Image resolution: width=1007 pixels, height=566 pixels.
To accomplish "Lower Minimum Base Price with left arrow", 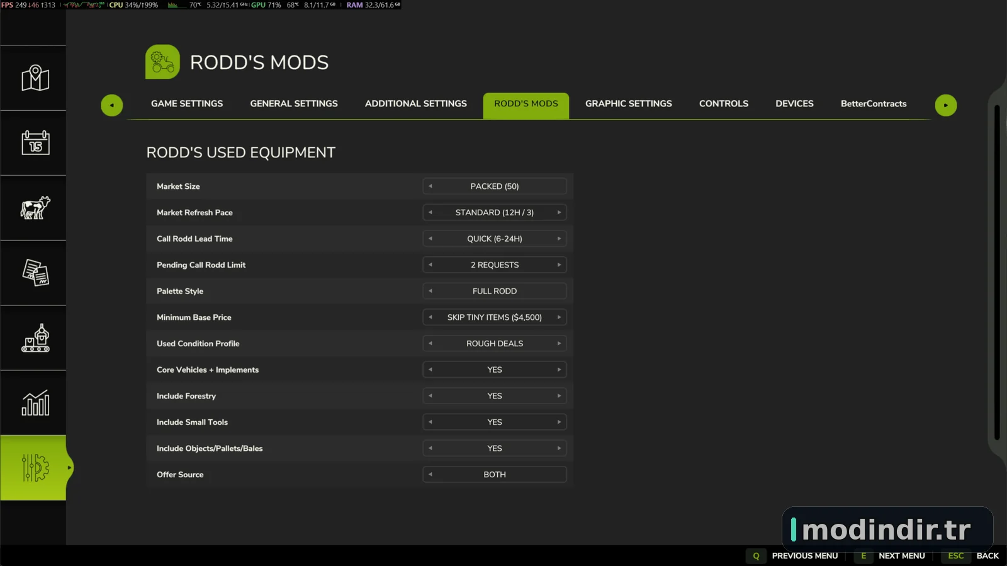I will (x=430, y=317).
